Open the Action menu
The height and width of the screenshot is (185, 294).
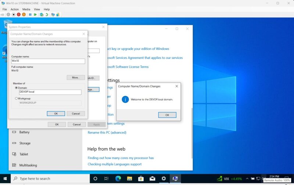tap(14, 9)
